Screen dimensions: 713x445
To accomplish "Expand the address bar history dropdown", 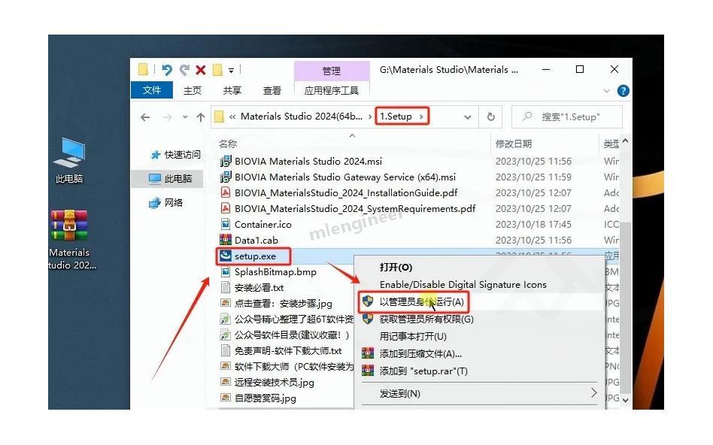I will [468, 117].
